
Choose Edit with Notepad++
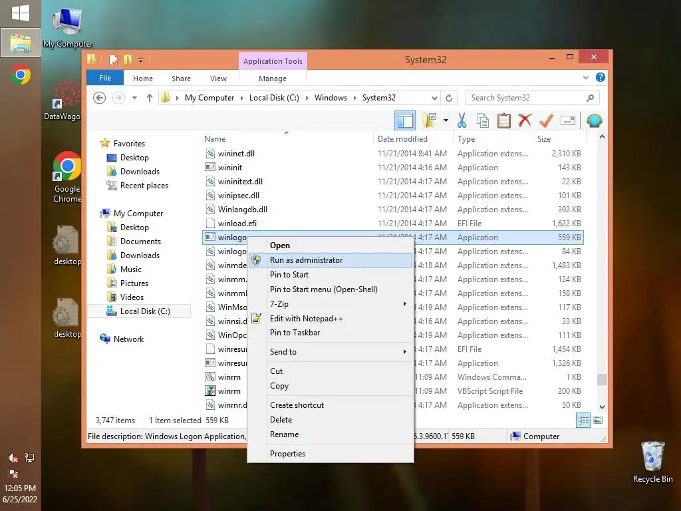coord(331,319)
